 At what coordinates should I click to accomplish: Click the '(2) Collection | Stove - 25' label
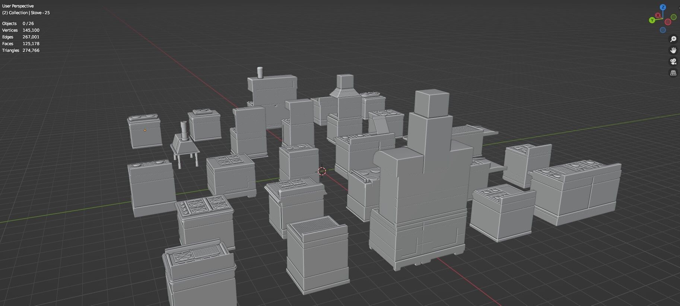26,13
